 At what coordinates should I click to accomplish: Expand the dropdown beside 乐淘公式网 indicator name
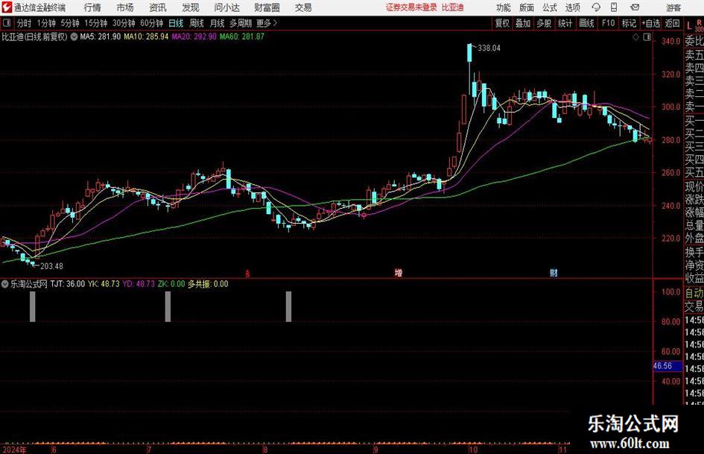point(5,284)
